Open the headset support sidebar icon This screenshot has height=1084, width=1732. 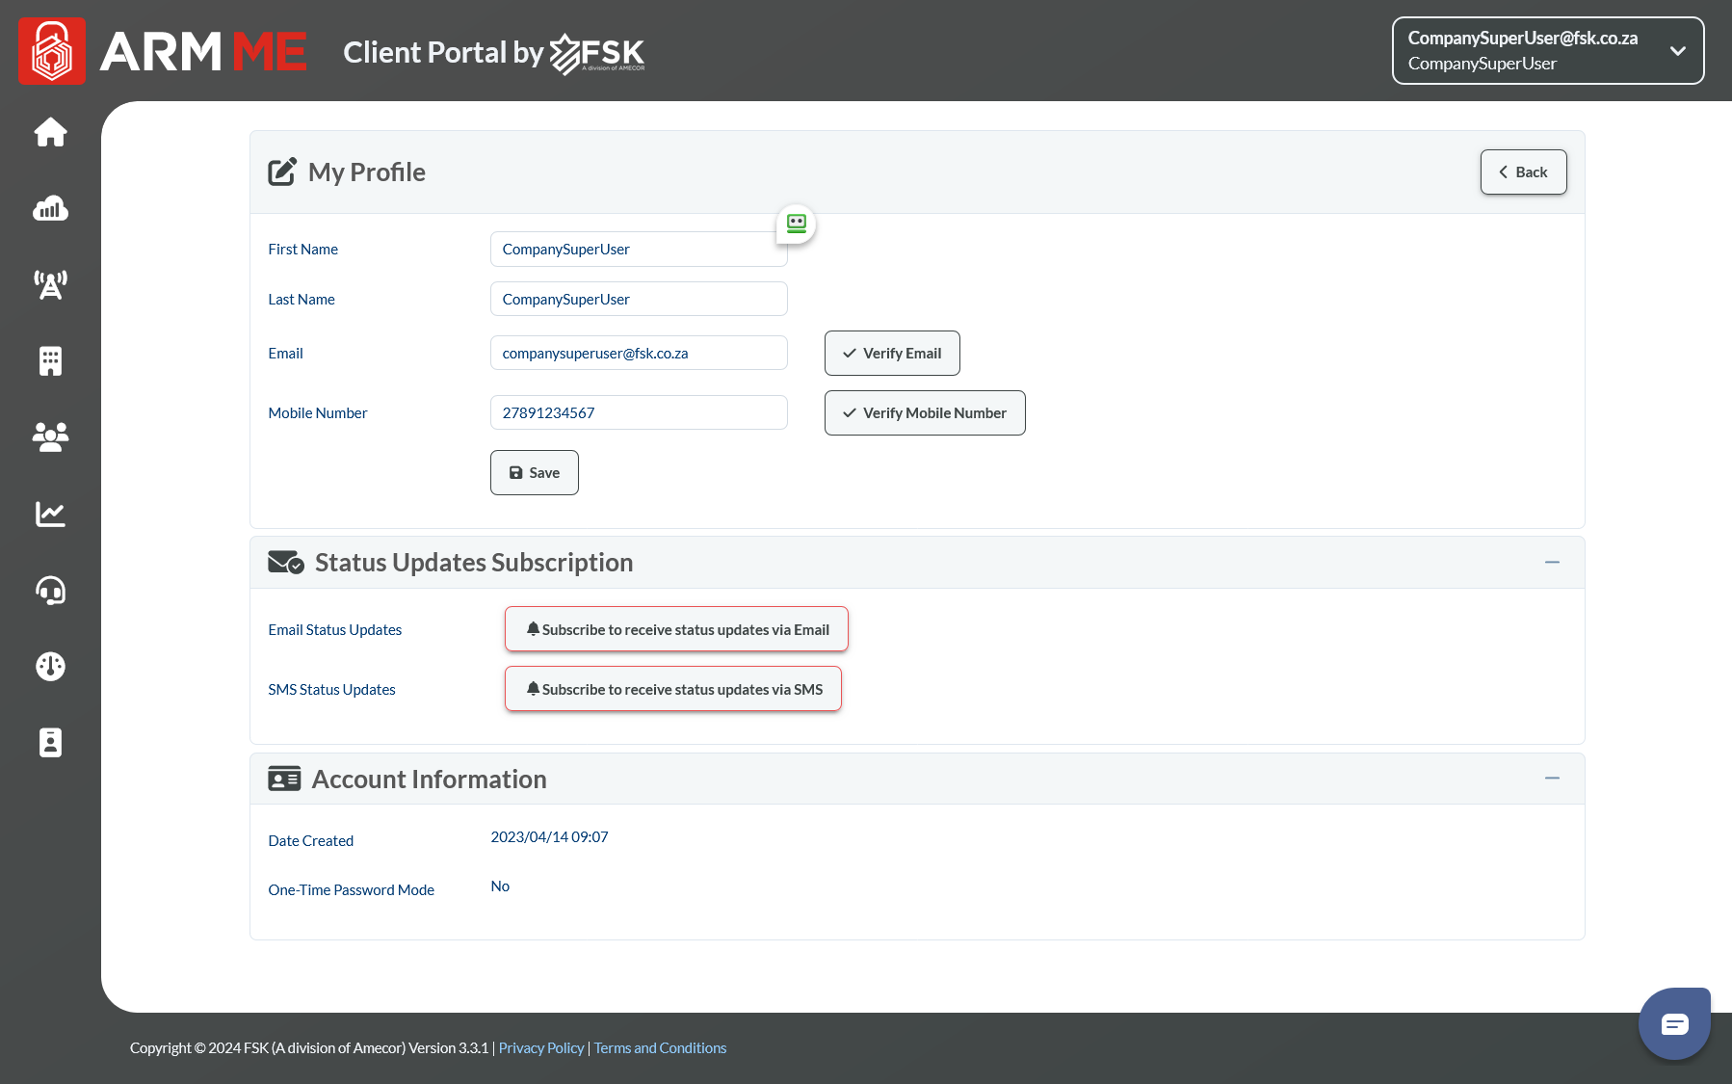50,590
